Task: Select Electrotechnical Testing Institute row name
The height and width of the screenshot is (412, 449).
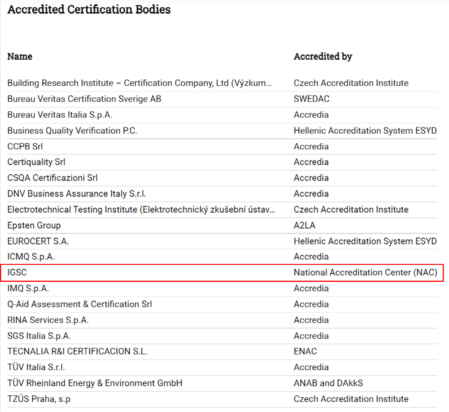Action: click(141, 210)
